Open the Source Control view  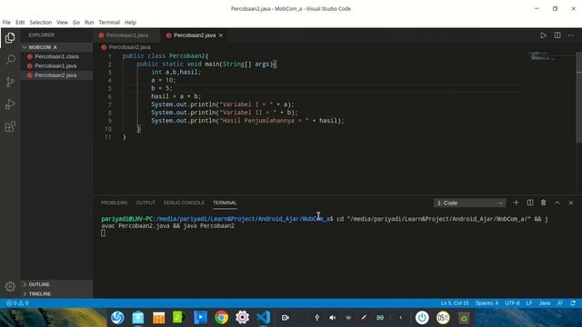coord(10,82)
